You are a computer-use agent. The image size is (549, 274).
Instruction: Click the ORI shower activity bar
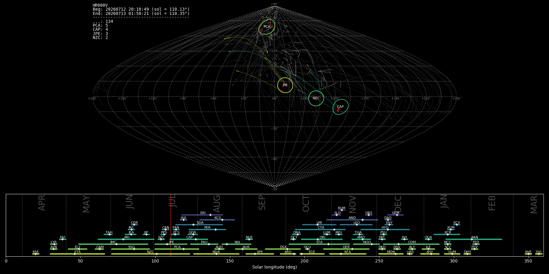[x=322, y=239]
